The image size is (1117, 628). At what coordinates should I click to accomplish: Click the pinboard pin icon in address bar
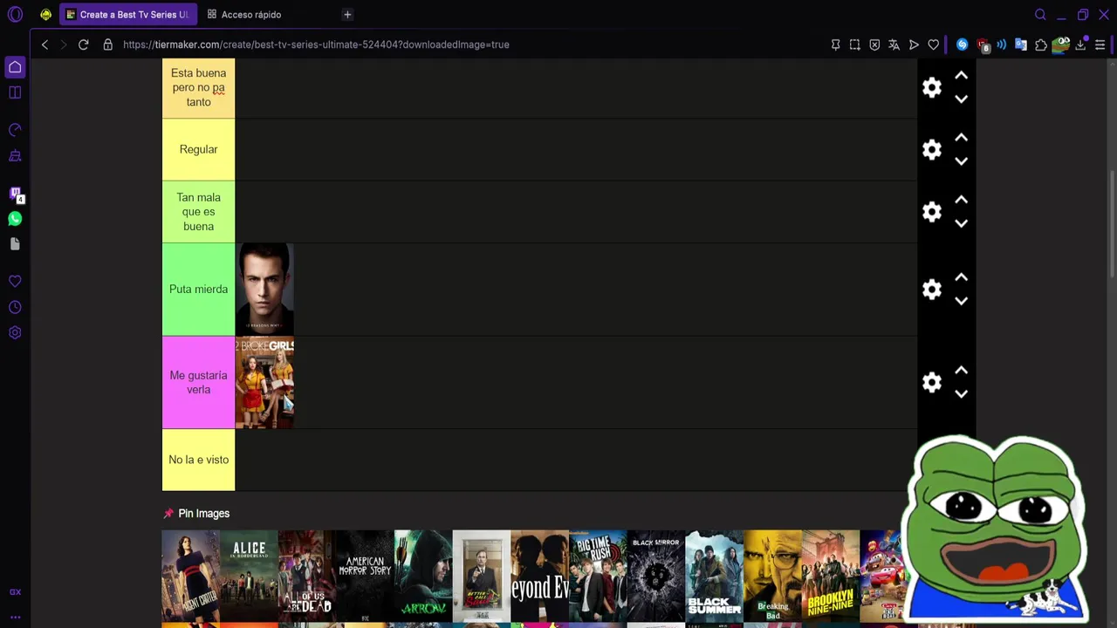pyautogui.click(x=835, y=44)
